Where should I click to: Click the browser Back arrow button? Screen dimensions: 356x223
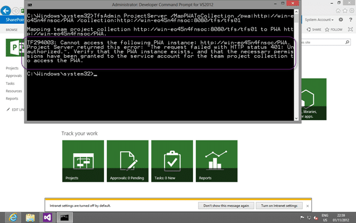[6, 11]
